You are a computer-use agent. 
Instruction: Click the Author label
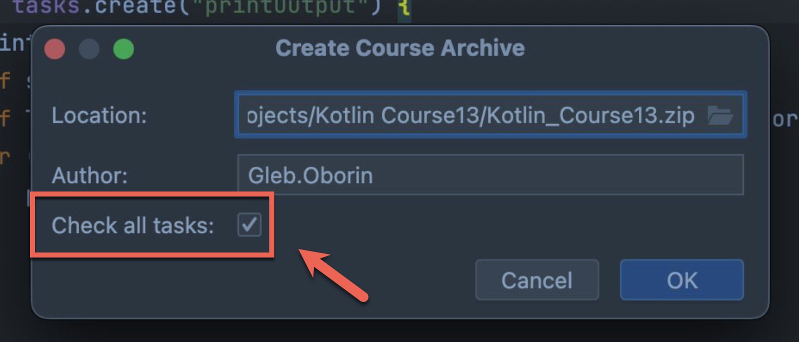point(90,175)
